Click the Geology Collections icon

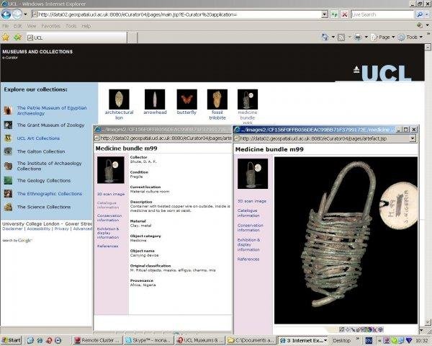pos(8,180)
